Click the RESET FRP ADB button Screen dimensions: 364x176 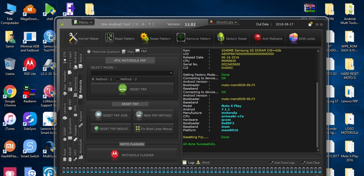(x=111, y=115)
